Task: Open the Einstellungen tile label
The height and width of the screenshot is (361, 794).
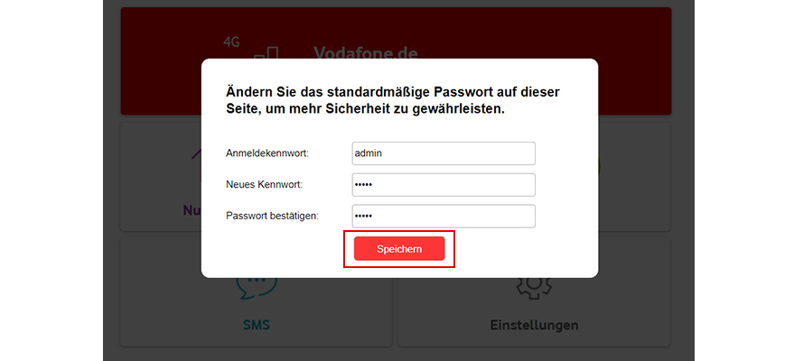Action: (x=534, y=325)
